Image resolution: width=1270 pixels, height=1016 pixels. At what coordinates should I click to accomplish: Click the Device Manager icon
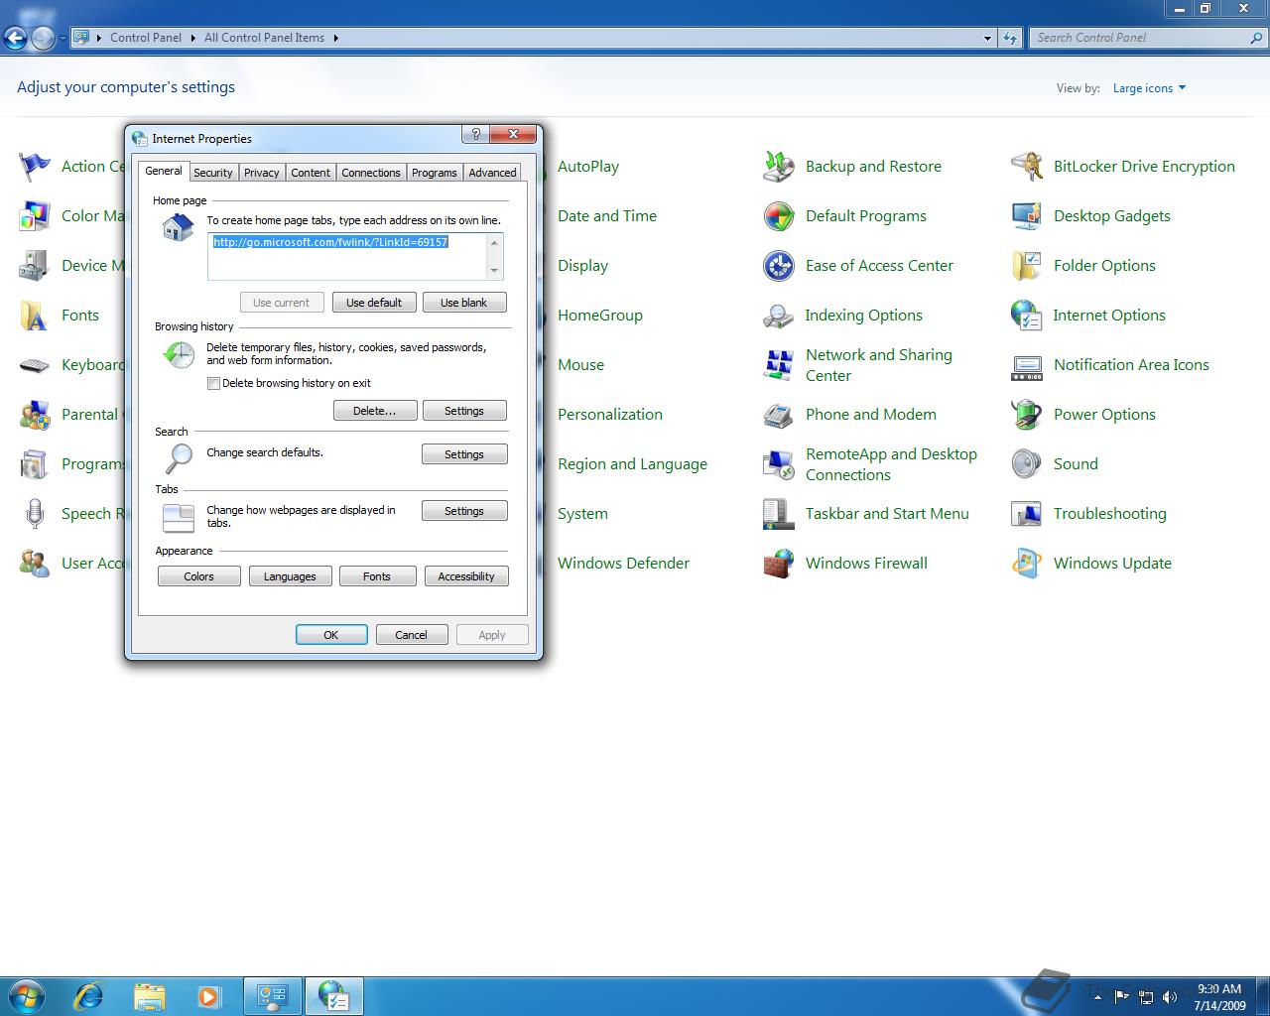pyautogui.click(x=35, y=266)
